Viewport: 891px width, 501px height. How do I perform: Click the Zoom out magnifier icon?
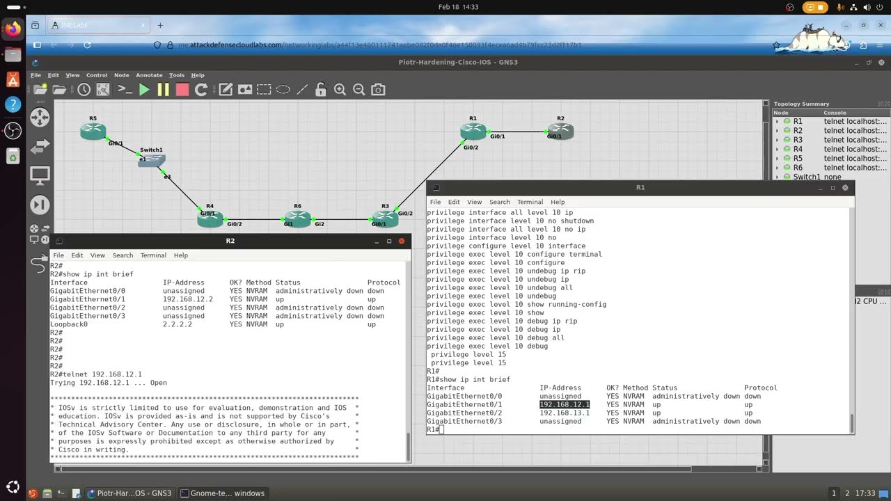(x=359, y=89)
